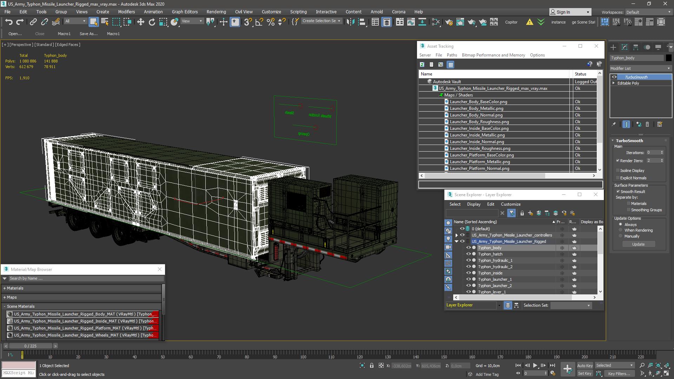Activate the Select Object tool

pyautogui.click(x=93, y=22)
